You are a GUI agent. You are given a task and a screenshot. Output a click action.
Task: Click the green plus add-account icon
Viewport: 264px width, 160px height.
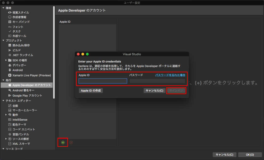click(63, 142)
